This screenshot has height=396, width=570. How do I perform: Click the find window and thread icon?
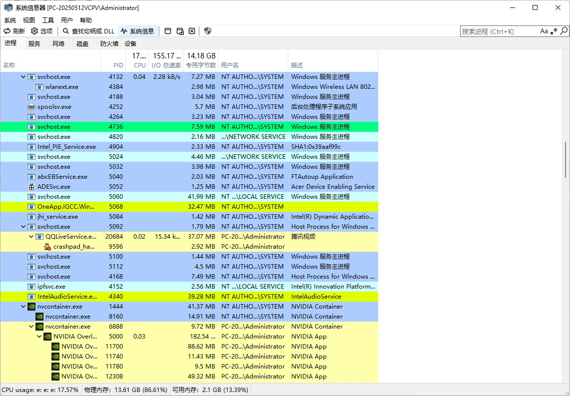[180, 31]
